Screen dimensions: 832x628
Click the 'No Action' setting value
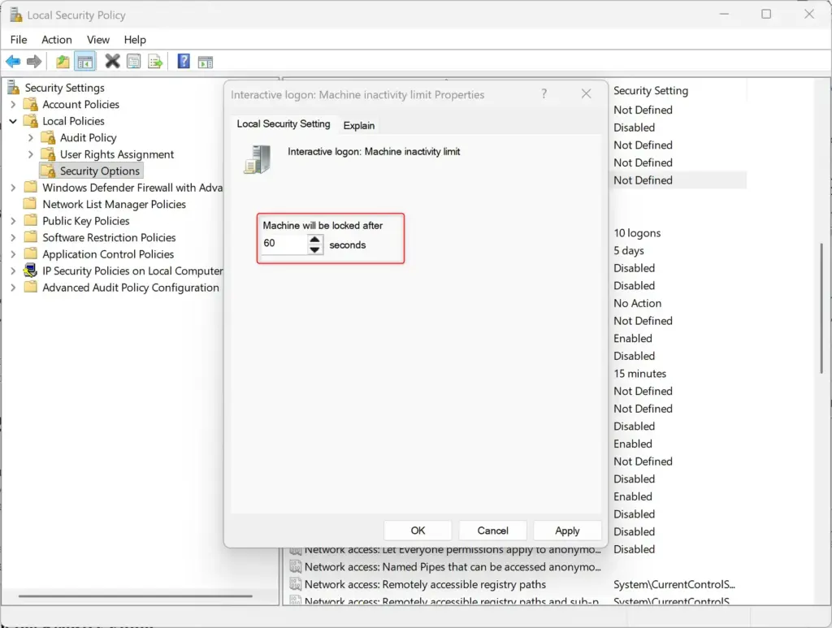coord(637,303)
